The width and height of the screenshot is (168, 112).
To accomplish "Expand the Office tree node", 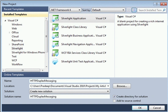I will (9, 33).
